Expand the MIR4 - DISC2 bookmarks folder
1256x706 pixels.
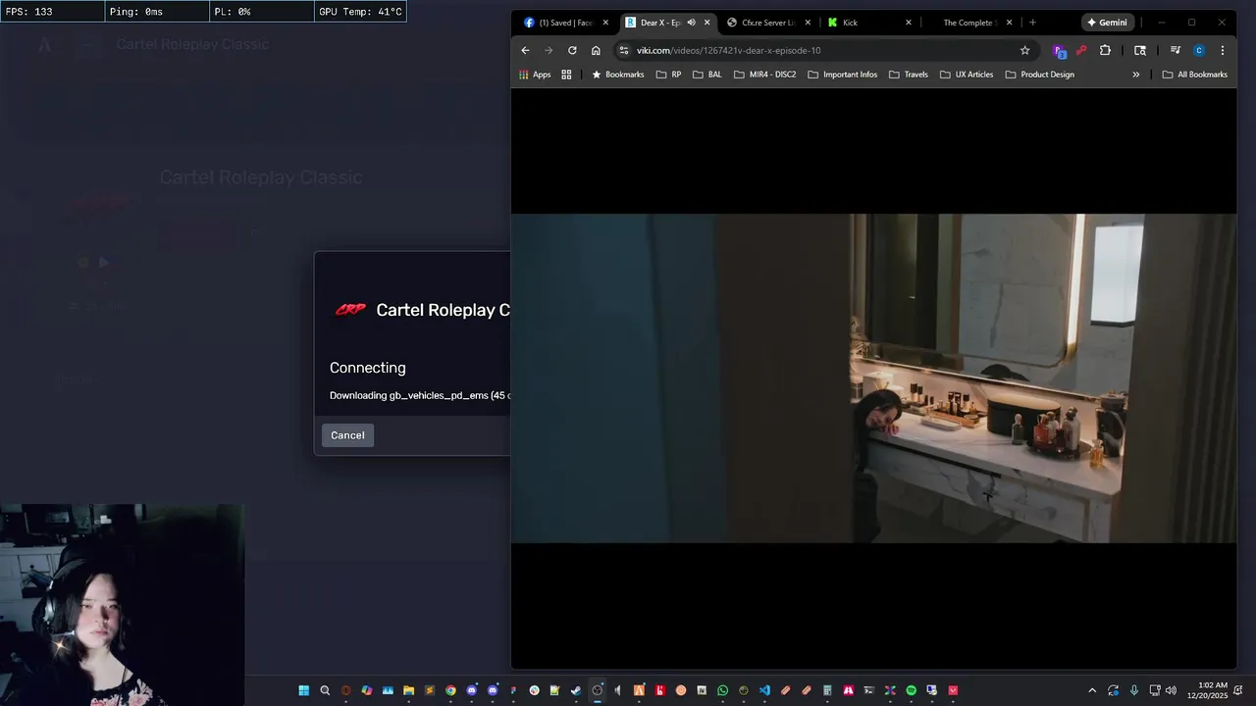pyautogui.click(x=764, y=75)
